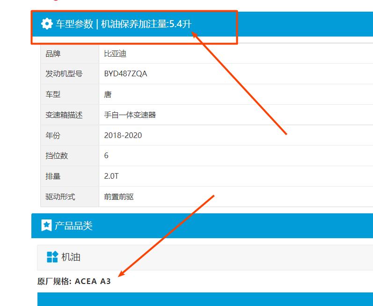Click the 年份 row label
This screenshot has height=306, width=373.
pyautogui.click(x=53, y=136)
